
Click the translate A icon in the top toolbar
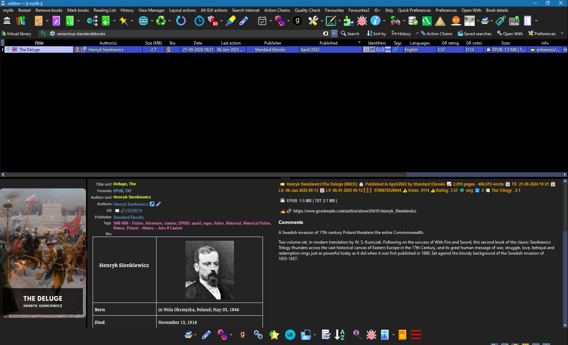pyautogui.click(x=280, y=21)
